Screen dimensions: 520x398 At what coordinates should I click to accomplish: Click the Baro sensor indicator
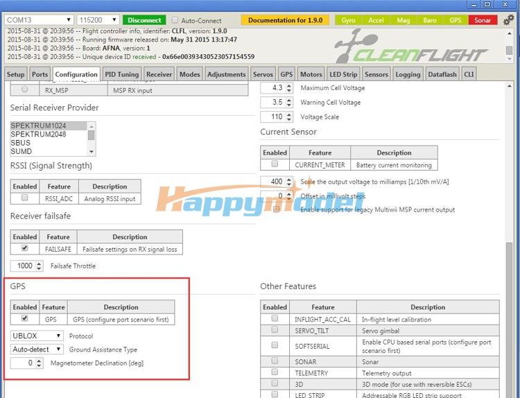pyautogui.click(x=429, y=20)
